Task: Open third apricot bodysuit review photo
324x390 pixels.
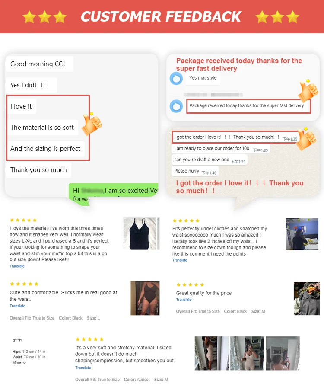Action: point(283,353)
